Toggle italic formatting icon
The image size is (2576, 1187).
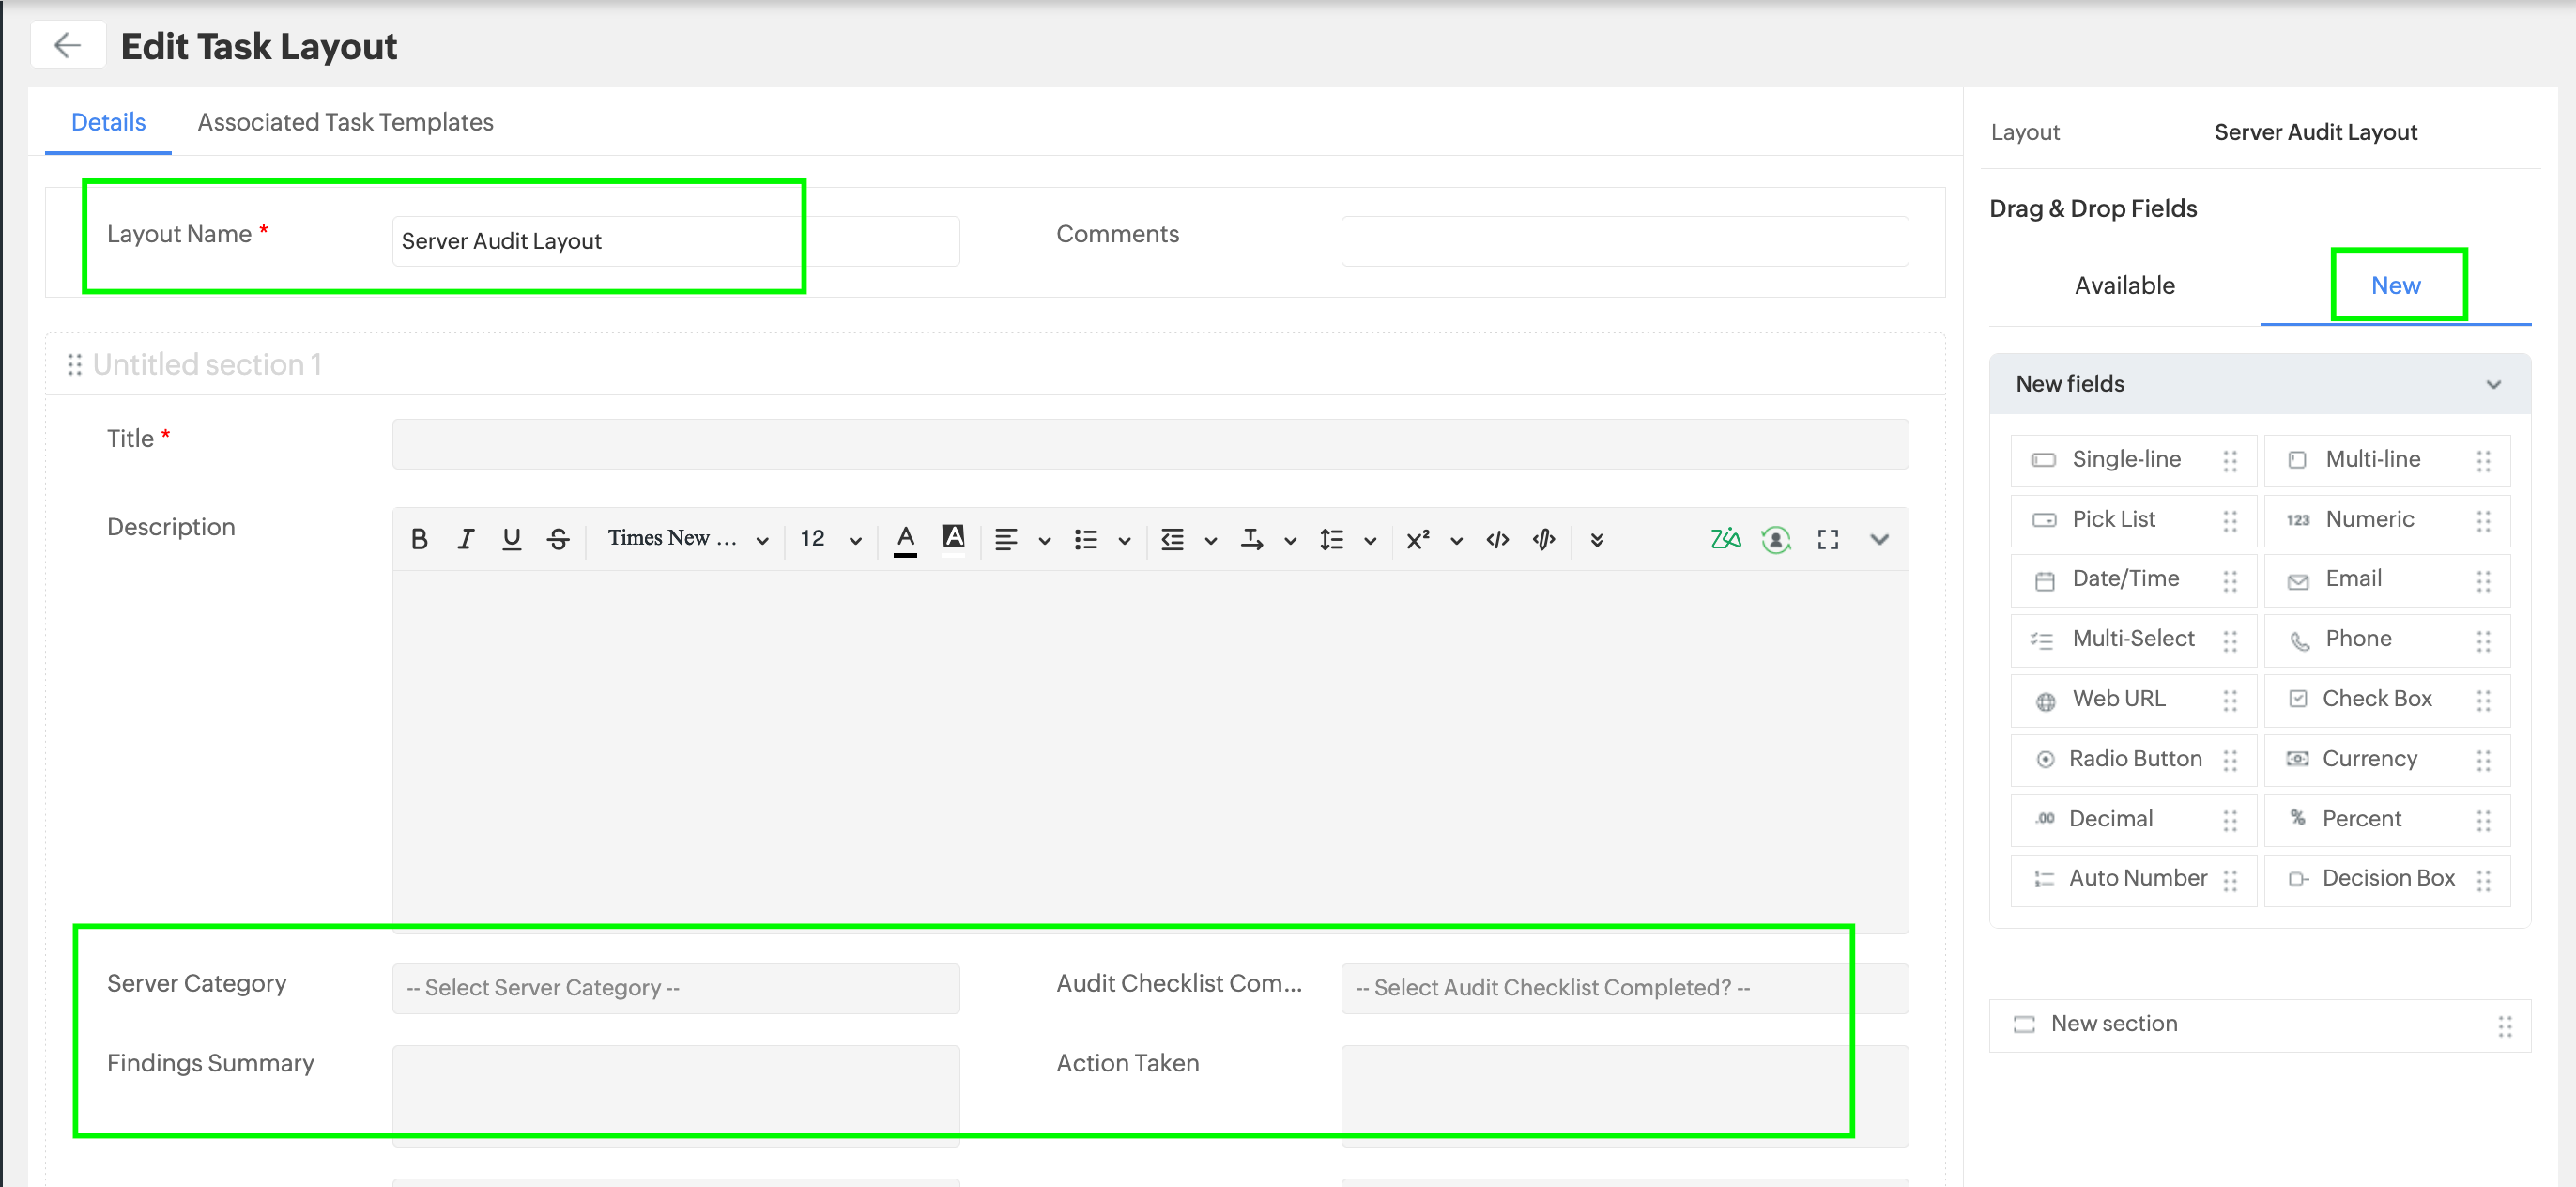(465, 540)
